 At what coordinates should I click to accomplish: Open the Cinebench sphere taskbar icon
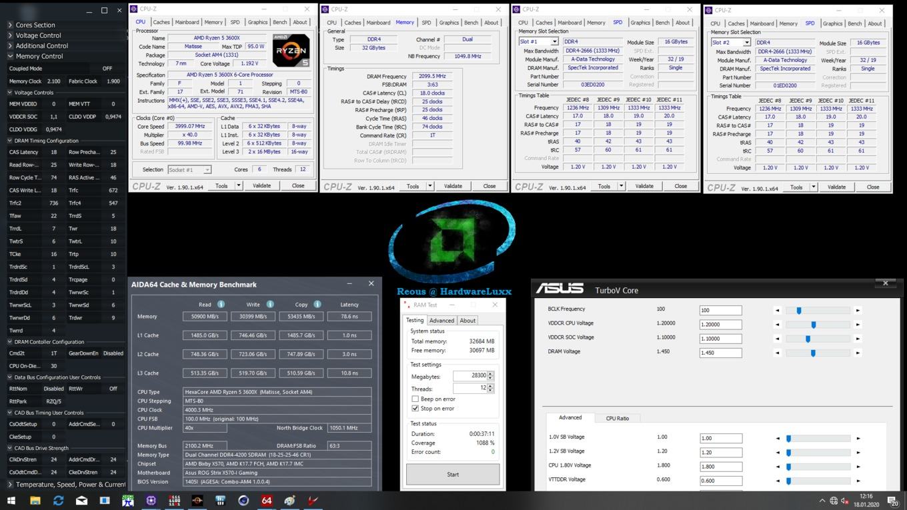pyautogui.click(x=243, y=501)
